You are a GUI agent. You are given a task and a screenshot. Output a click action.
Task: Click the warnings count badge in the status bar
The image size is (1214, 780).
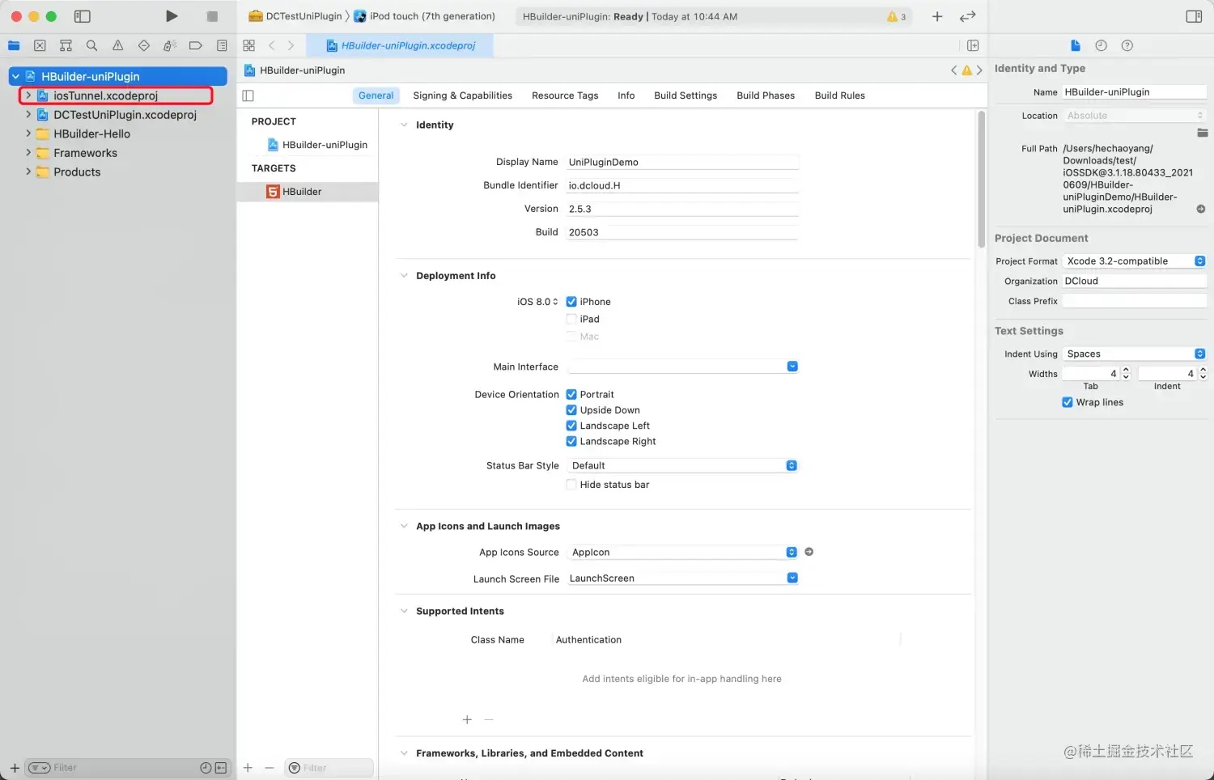point(896,16)
